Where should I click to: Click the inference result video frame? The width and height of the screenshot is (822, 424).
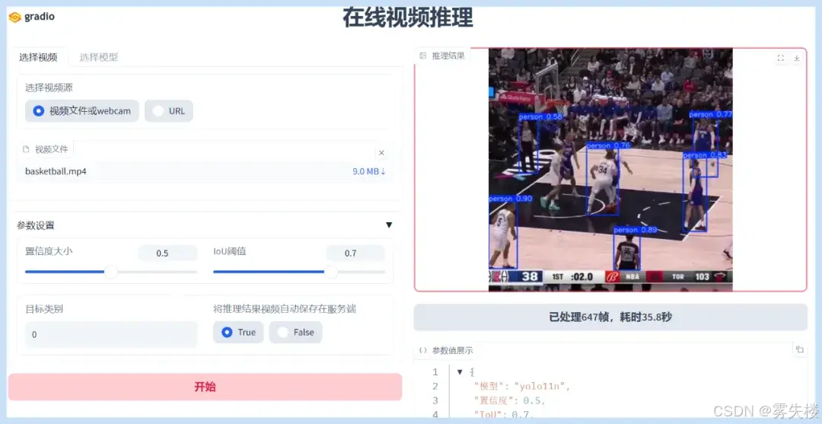tap(610, 170)
